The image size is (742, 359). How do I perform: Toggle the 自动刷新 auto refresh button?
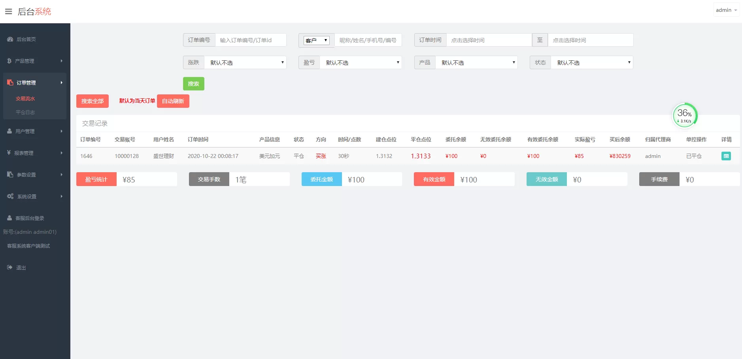pyautogui.click(x=173, y=101)
